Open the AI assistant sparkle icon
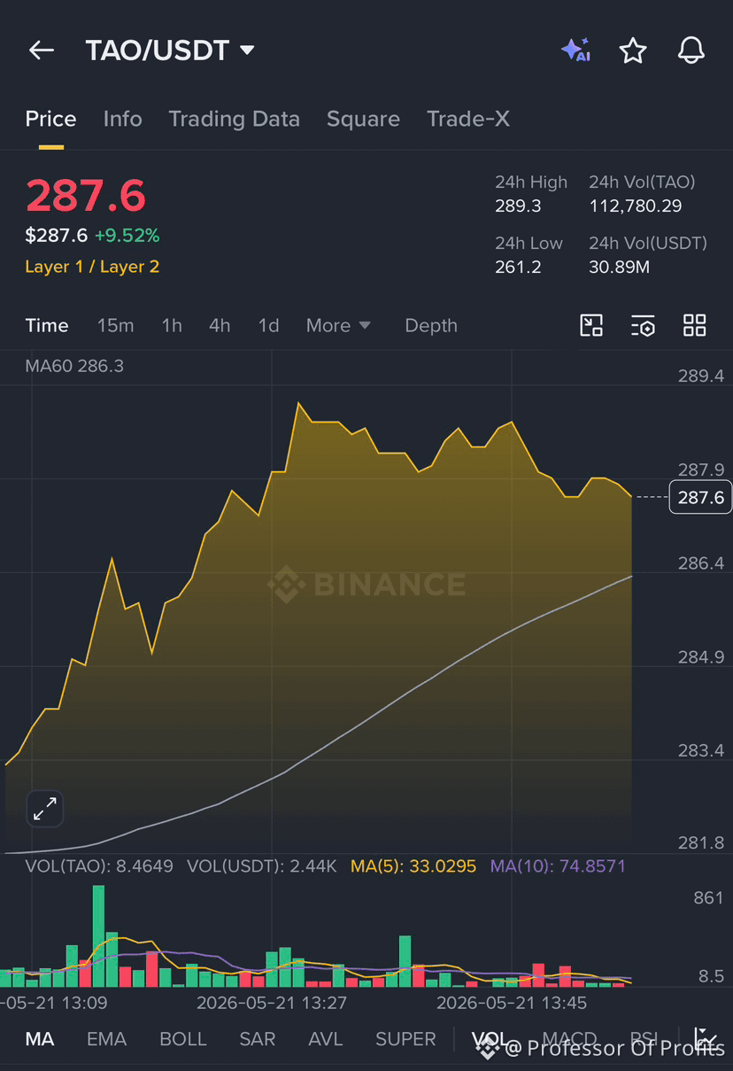 point(575,50)
